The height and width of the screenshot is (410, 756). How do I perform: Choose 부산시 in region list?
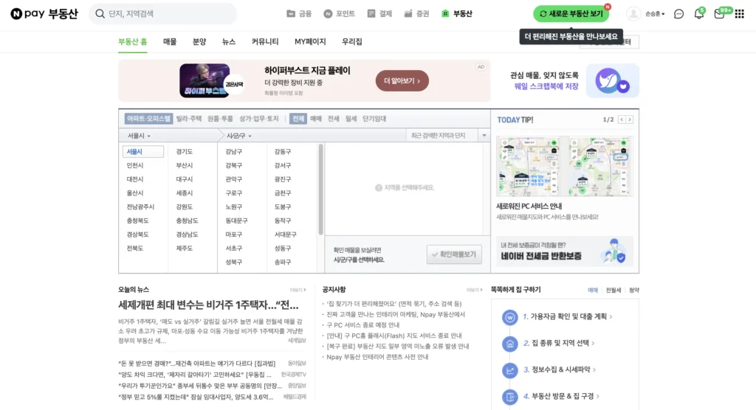click(184, 166)
